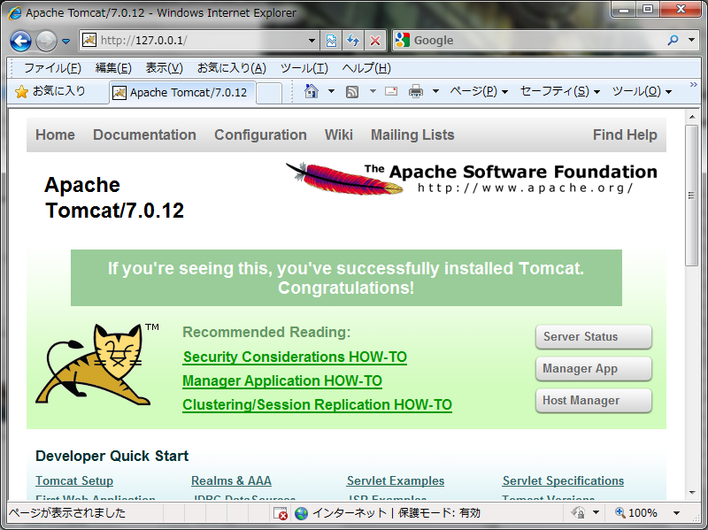This screenshot has height=530, width=708.
Task: Click the greyed Forward arrow button
Action: (46, 41)
